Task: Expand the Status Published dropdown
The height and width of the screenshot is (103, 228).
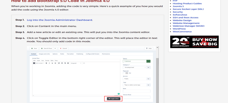Action: pos(148,61)
